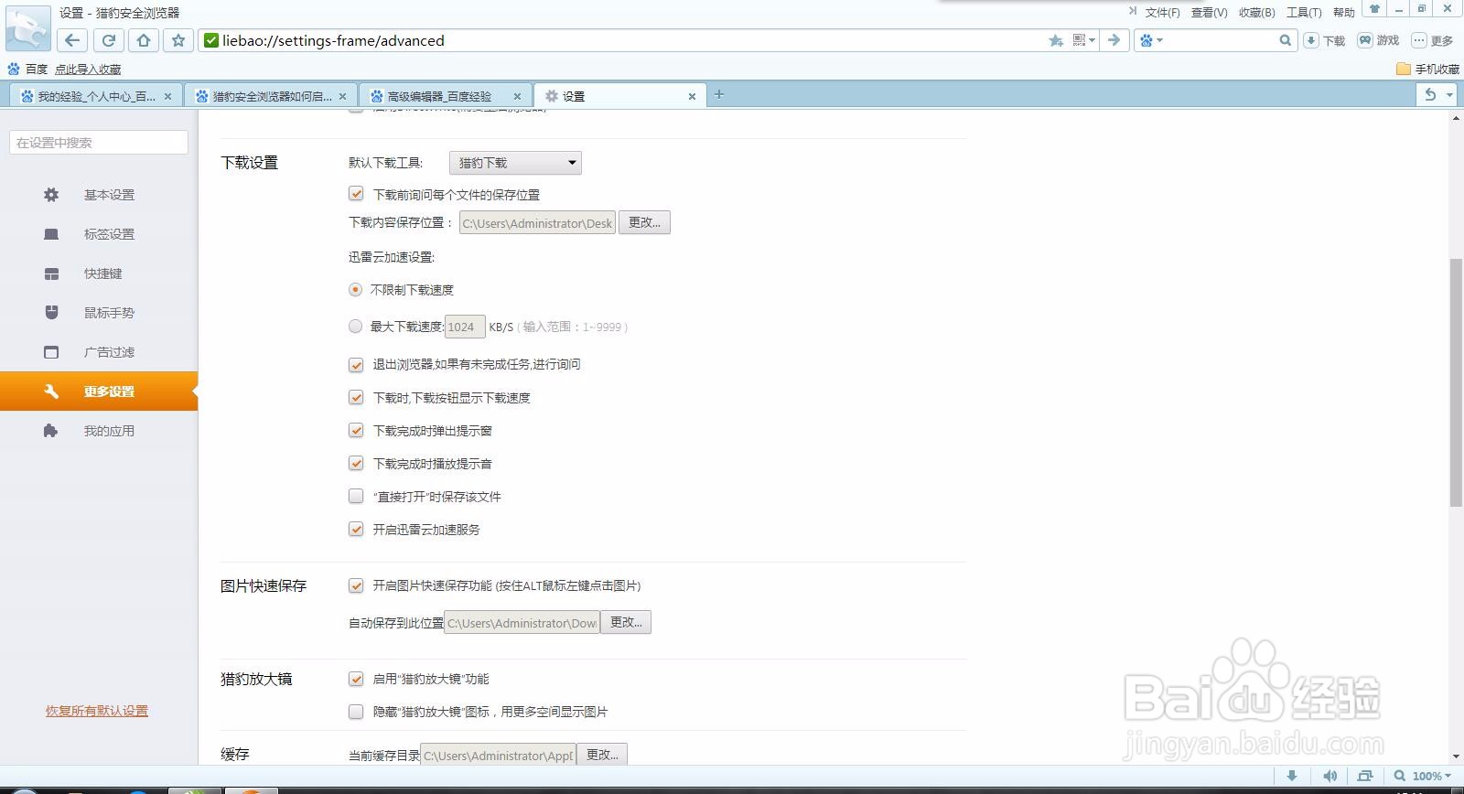The image size is (1464, 794).
Task: Open the 工具(T) menu
Action: pos(1304,12)
